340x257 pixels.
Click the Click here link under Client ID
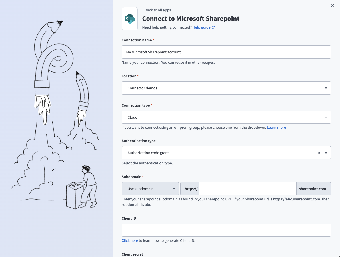[x=130, y=240]
